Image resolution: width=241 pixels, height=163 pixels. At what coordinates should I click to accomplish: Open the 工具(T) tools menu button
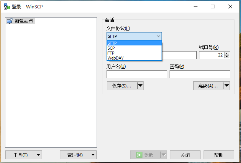(x=24, y=155)
